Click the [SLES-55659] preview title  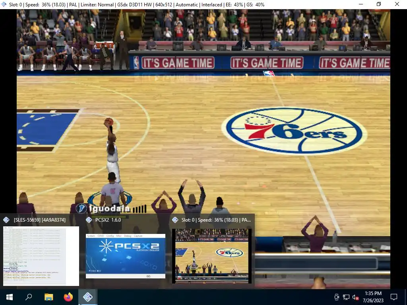tap(40, 220)
